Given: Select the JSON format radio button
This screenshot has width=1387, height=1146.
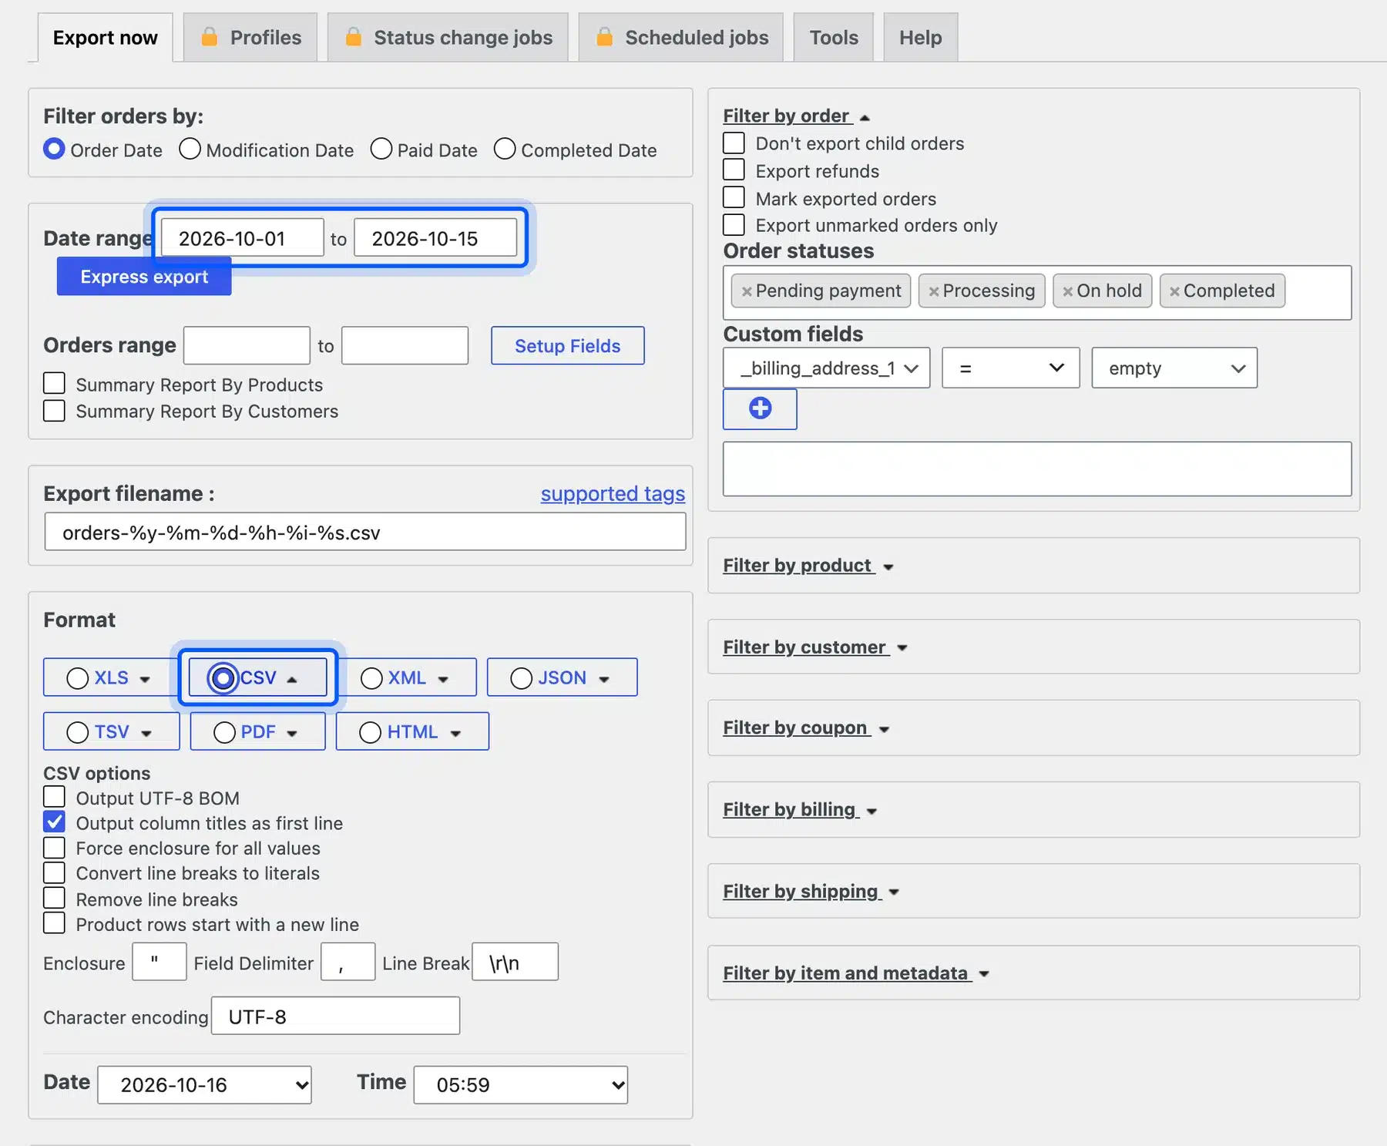Looking at the screenshot, I should (521, 678).
